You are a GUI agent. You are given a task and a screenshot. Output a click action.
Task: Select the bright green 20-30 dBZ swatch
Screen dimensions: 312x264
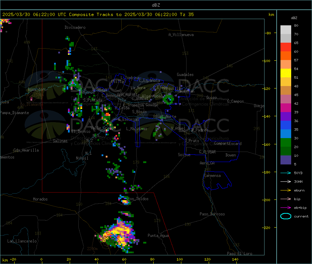click(x=286, y=142)
